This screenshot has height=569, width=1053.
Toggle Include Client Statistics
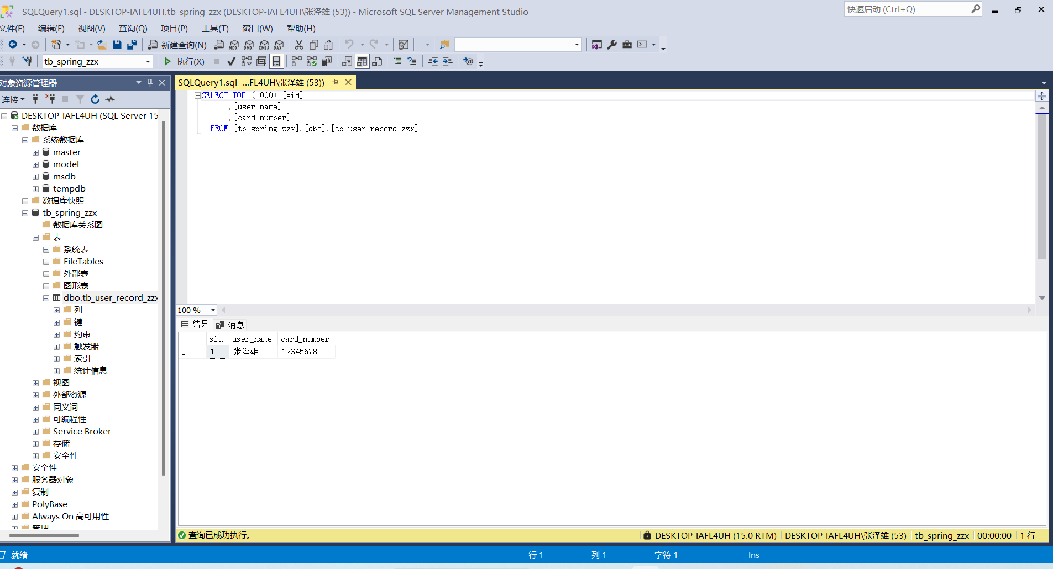(x=327, y=61)
